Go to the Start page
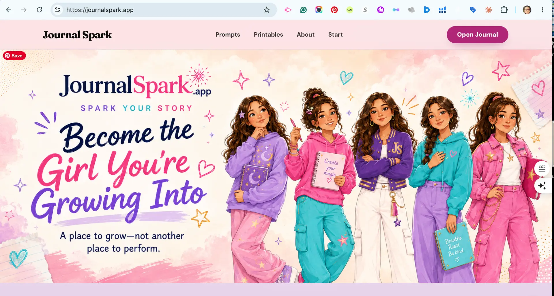Image resolution: width=554 pixels, height=296 pixels. (335, 35)
